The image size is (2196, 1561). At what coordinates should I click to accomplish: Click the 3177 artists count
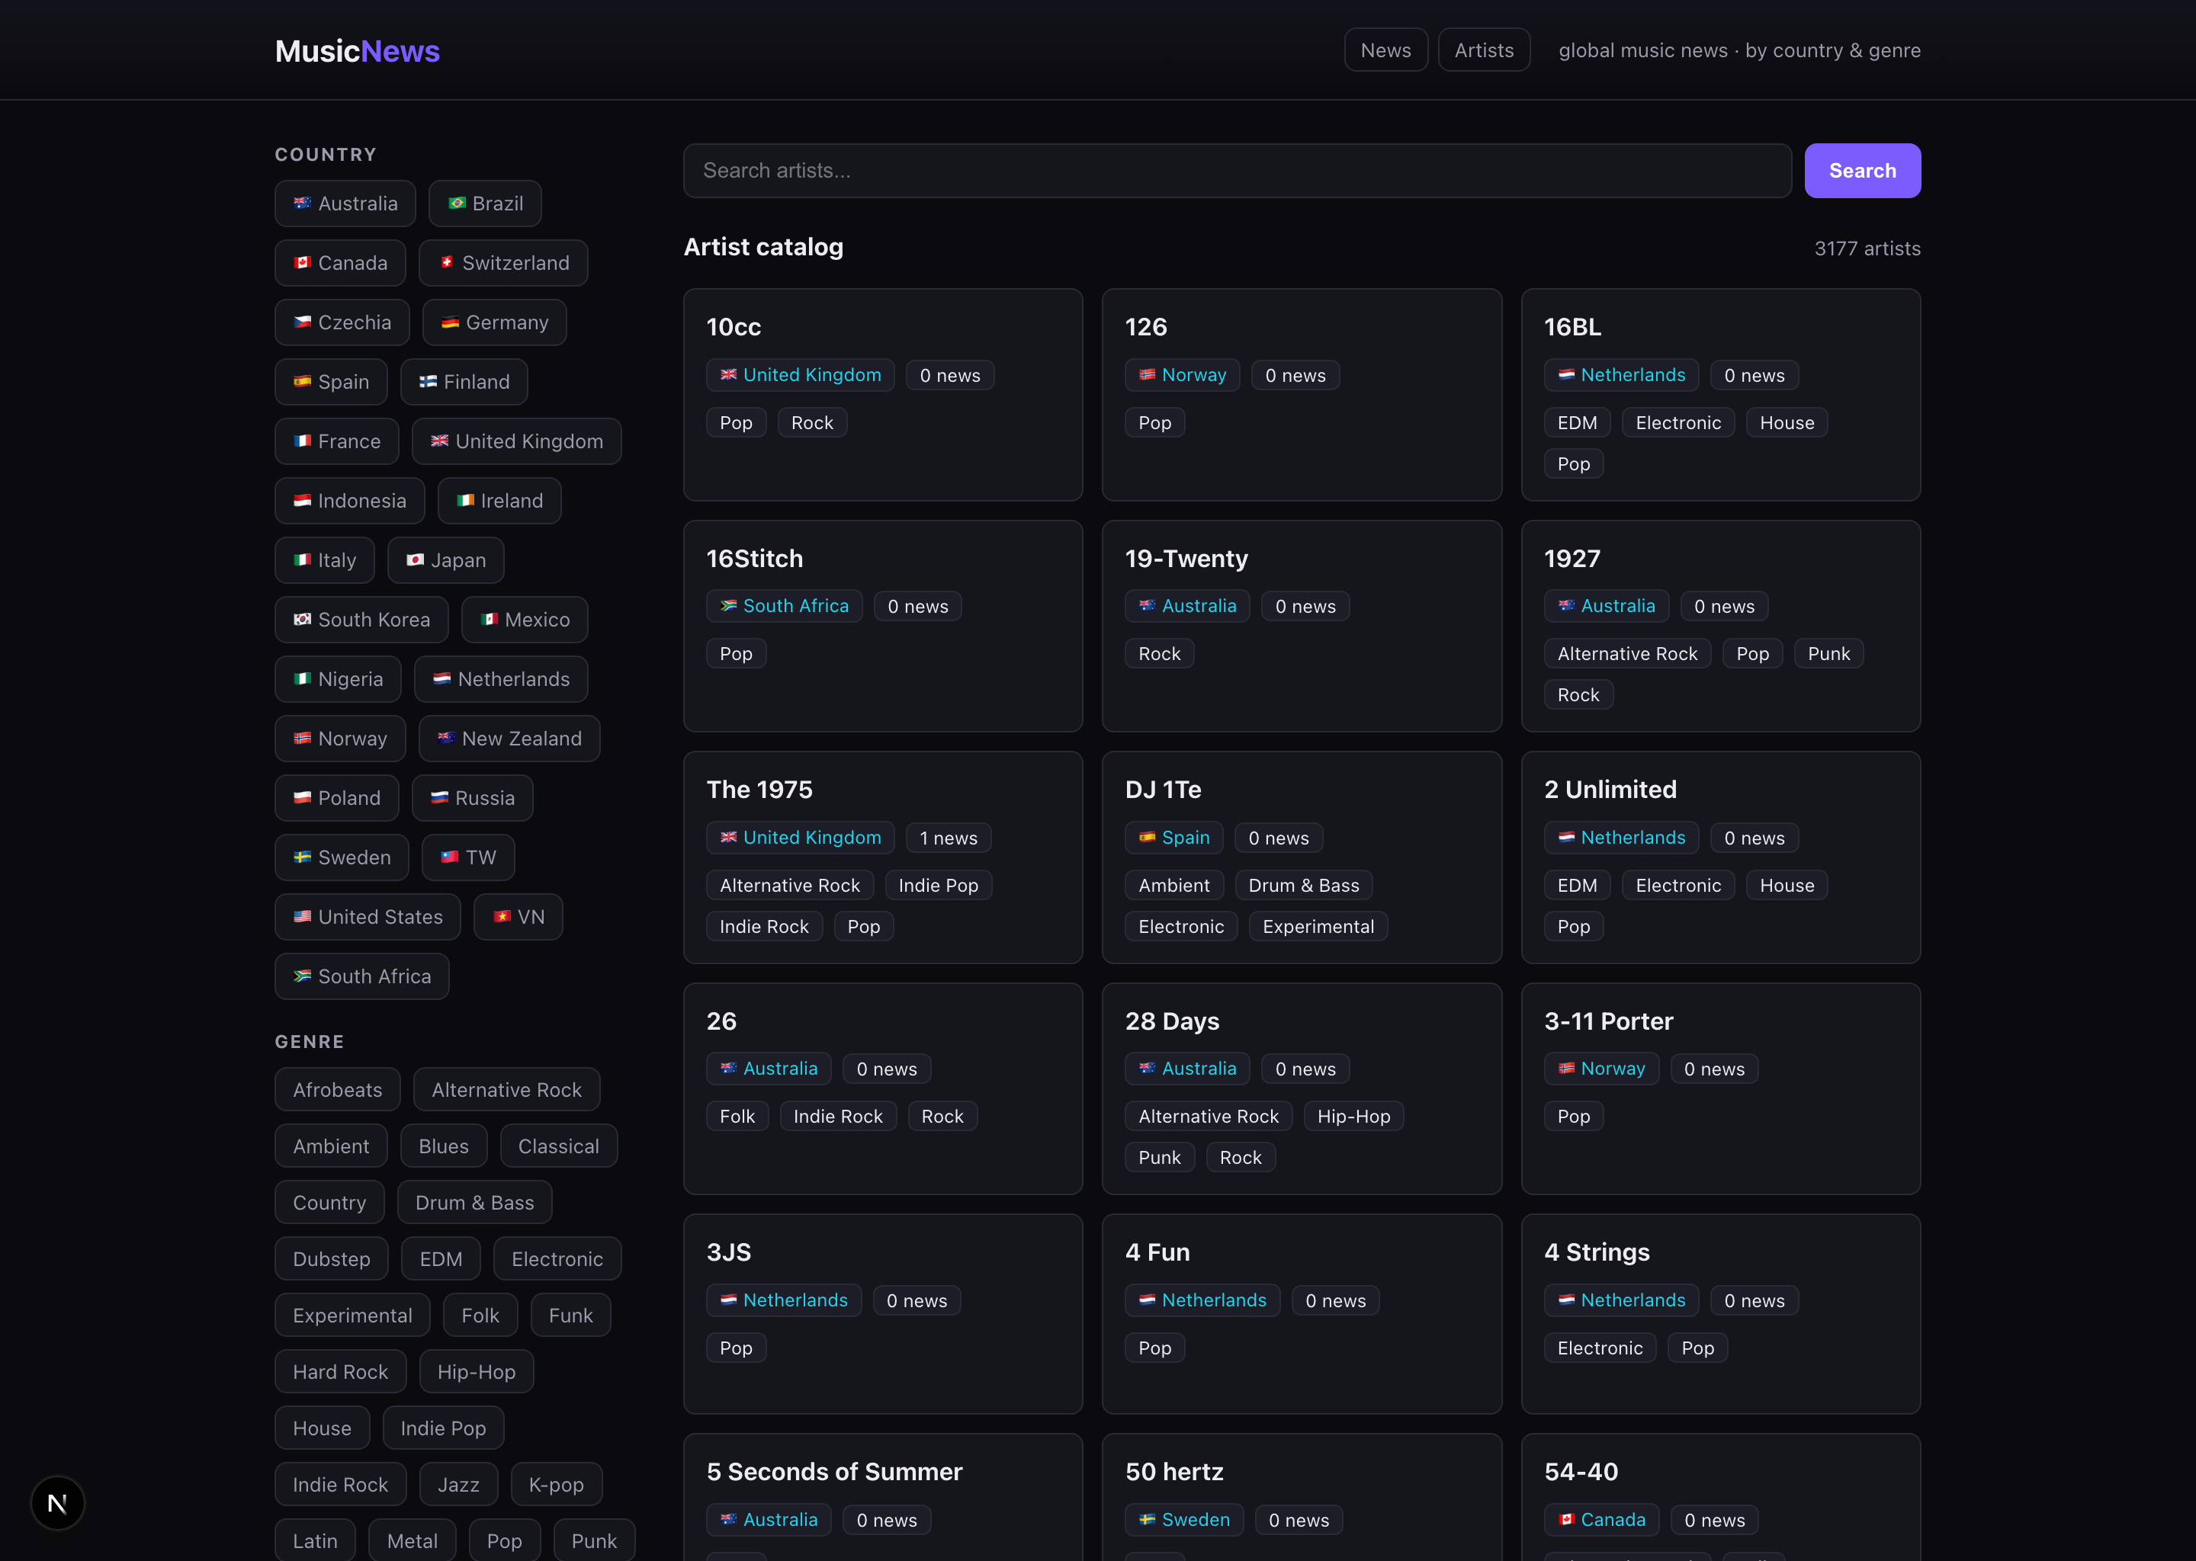click(1866, 248)
